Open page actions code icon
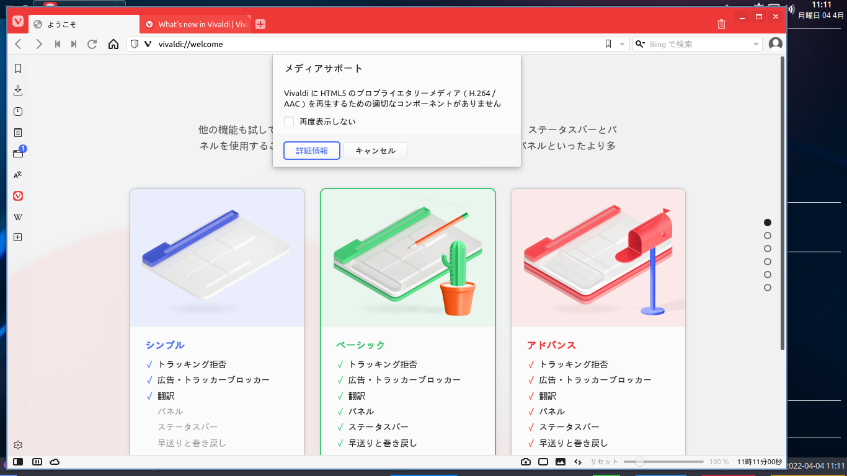This screenshot has height=476, width=847. (578, 462)
